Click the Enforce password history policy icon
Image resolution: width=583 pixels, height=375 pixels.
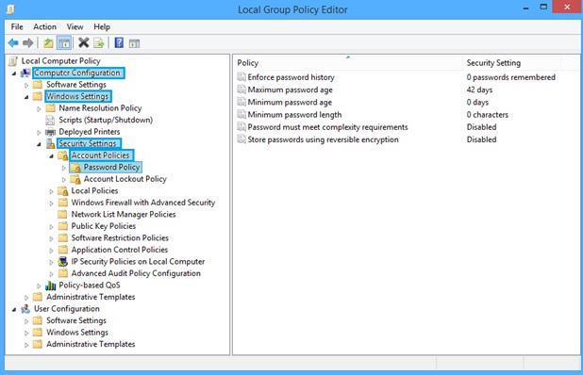click(242, 77)
